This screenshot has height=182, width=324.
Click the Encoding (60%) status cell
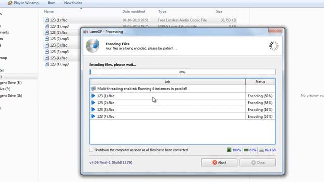coord(260,96)
